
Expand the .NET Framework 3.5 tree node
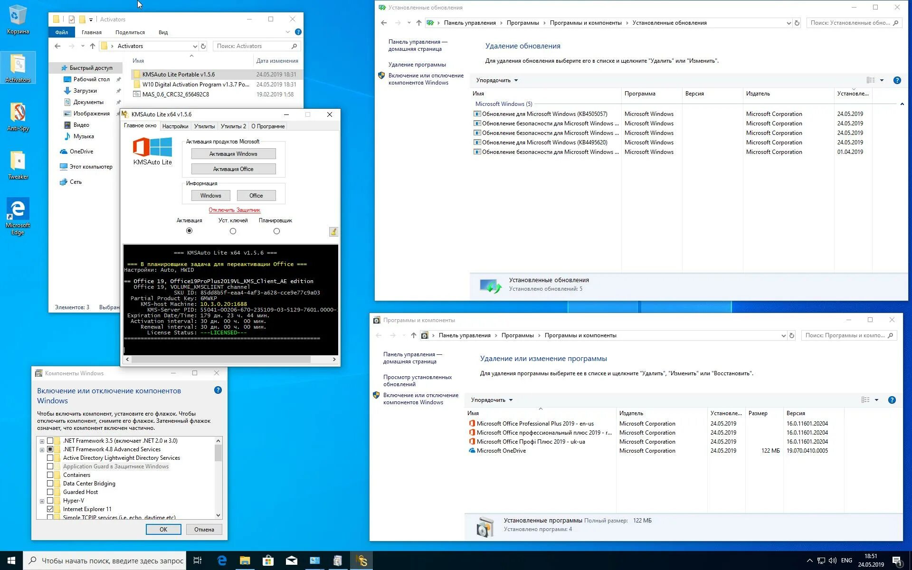pyautogui.click(x=42, y=441)
